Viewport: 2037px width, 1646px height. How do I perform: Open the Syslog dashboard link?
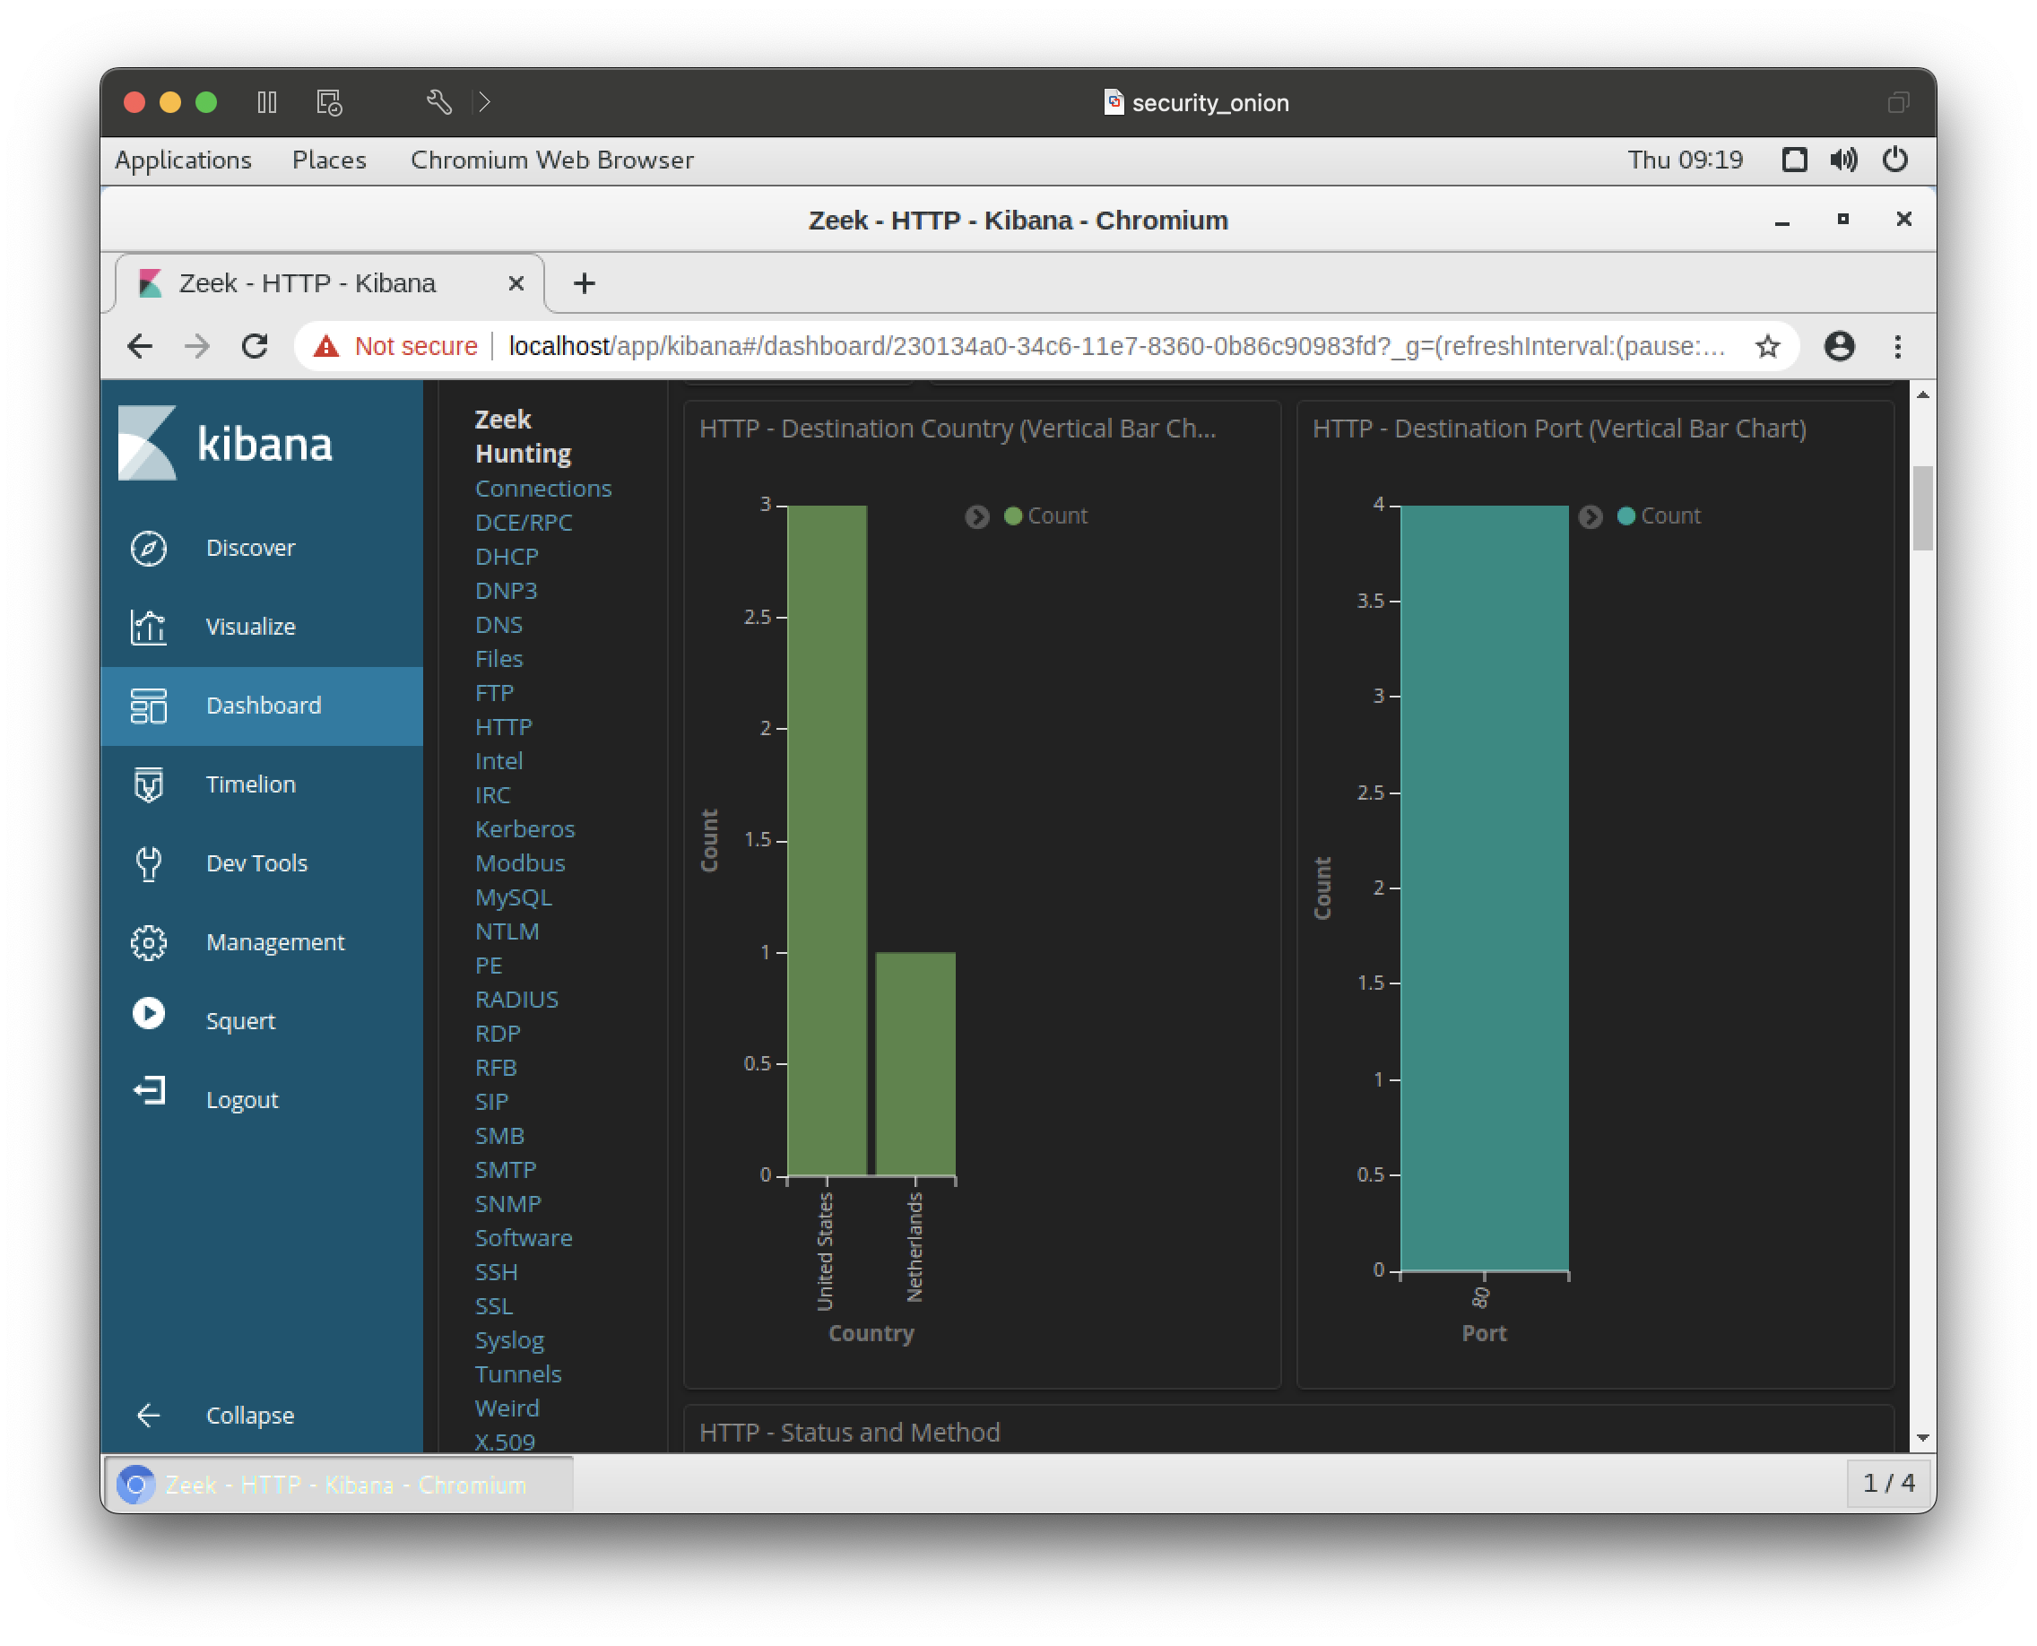coord(509,1339)
